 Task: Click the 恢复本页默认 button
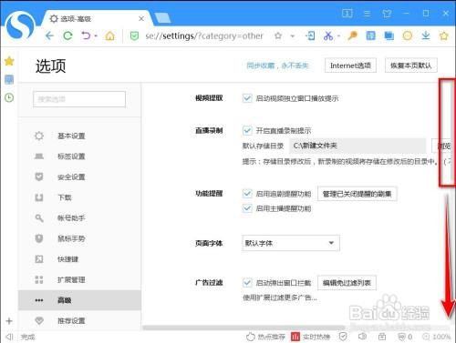(411, 66)
